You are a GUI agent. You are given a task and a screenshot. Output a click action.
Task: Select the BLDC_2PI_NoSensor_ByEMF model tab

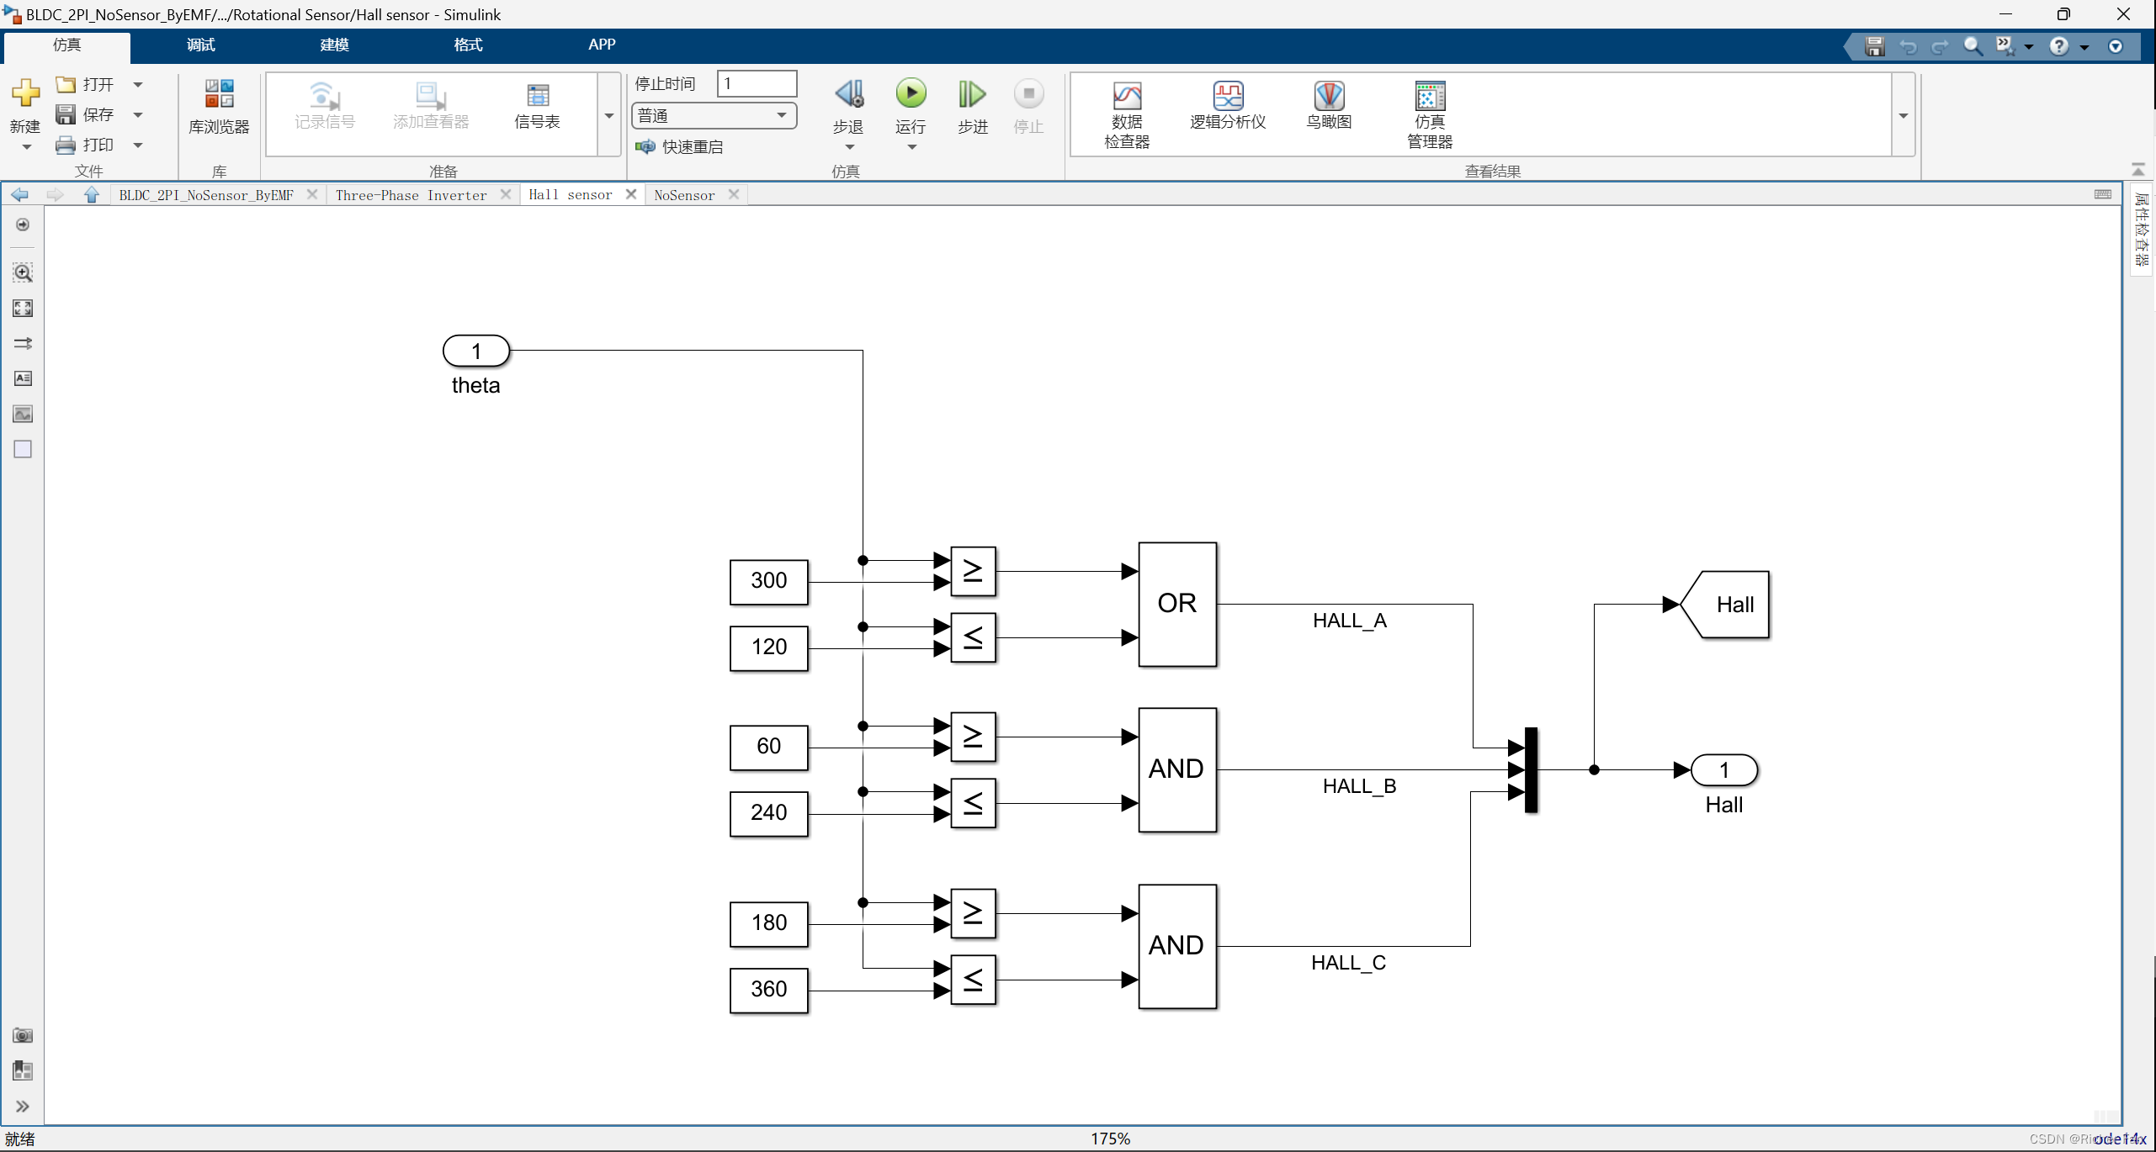pyautogui.click(x=206, y=195)
